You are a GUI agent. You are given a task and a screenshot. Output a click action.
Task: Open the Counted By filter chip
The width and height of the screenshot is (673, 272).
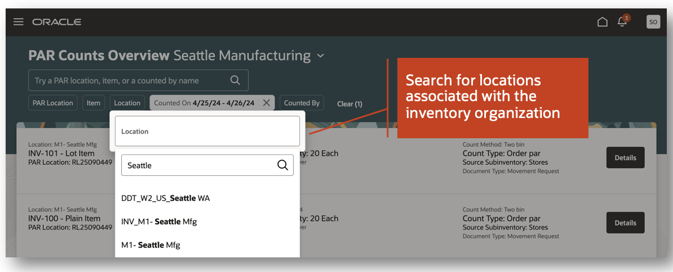[302, 103]
